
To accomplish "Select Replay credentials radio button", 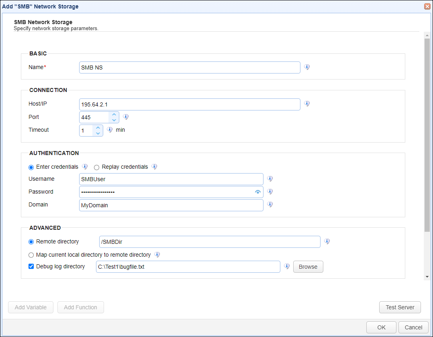I will pyautogui.click(x=97, y=167).
